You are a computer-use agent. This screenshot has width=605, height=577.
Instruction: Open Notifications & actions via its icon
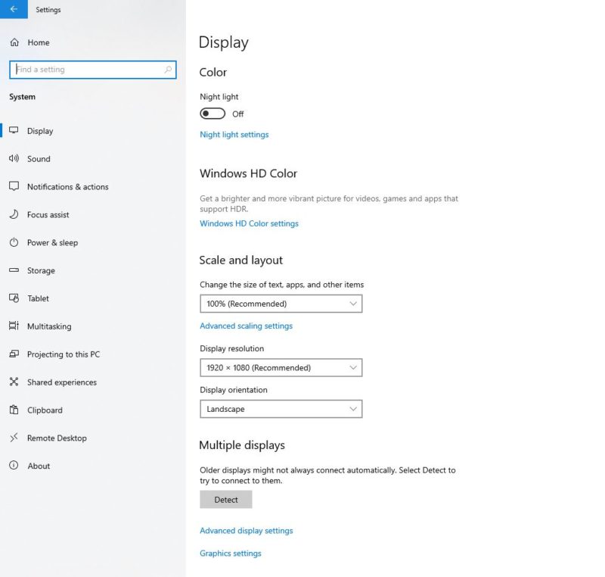(15, 186)
